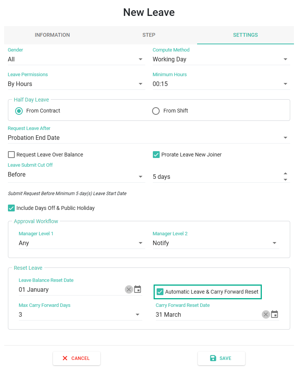Decrease the cut off days stepper
This screenshot has height=369, width=297.
tap(285, 180)
